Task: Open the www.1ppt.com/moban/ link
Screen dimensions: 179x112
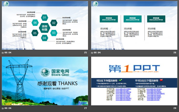Action: pos(124,89)
